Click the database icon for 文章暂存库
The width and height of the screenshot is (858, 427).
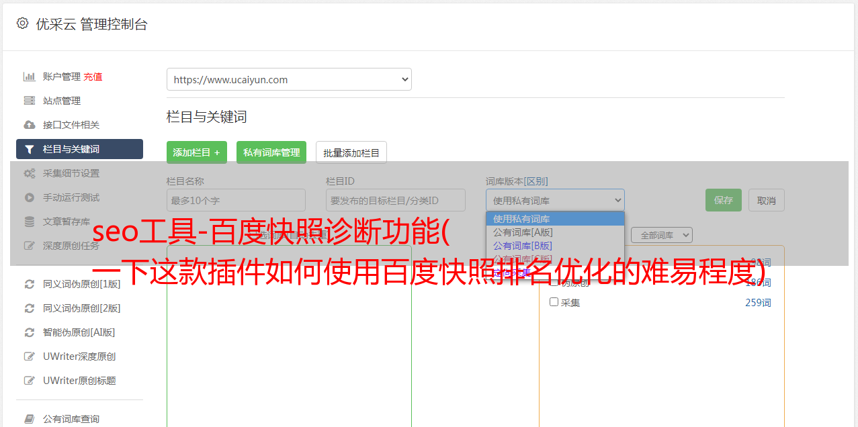30,222
